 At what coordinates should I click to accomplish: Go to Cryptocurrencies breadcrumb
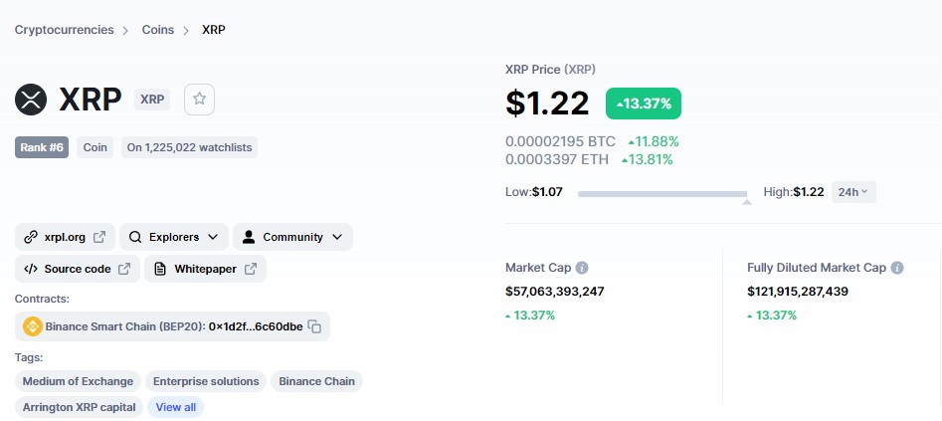[x=65, y=30]
